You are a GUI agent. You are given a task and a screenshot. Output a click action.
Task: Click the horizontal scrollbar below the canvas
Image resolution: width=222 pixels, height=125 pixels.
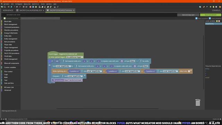108,109
